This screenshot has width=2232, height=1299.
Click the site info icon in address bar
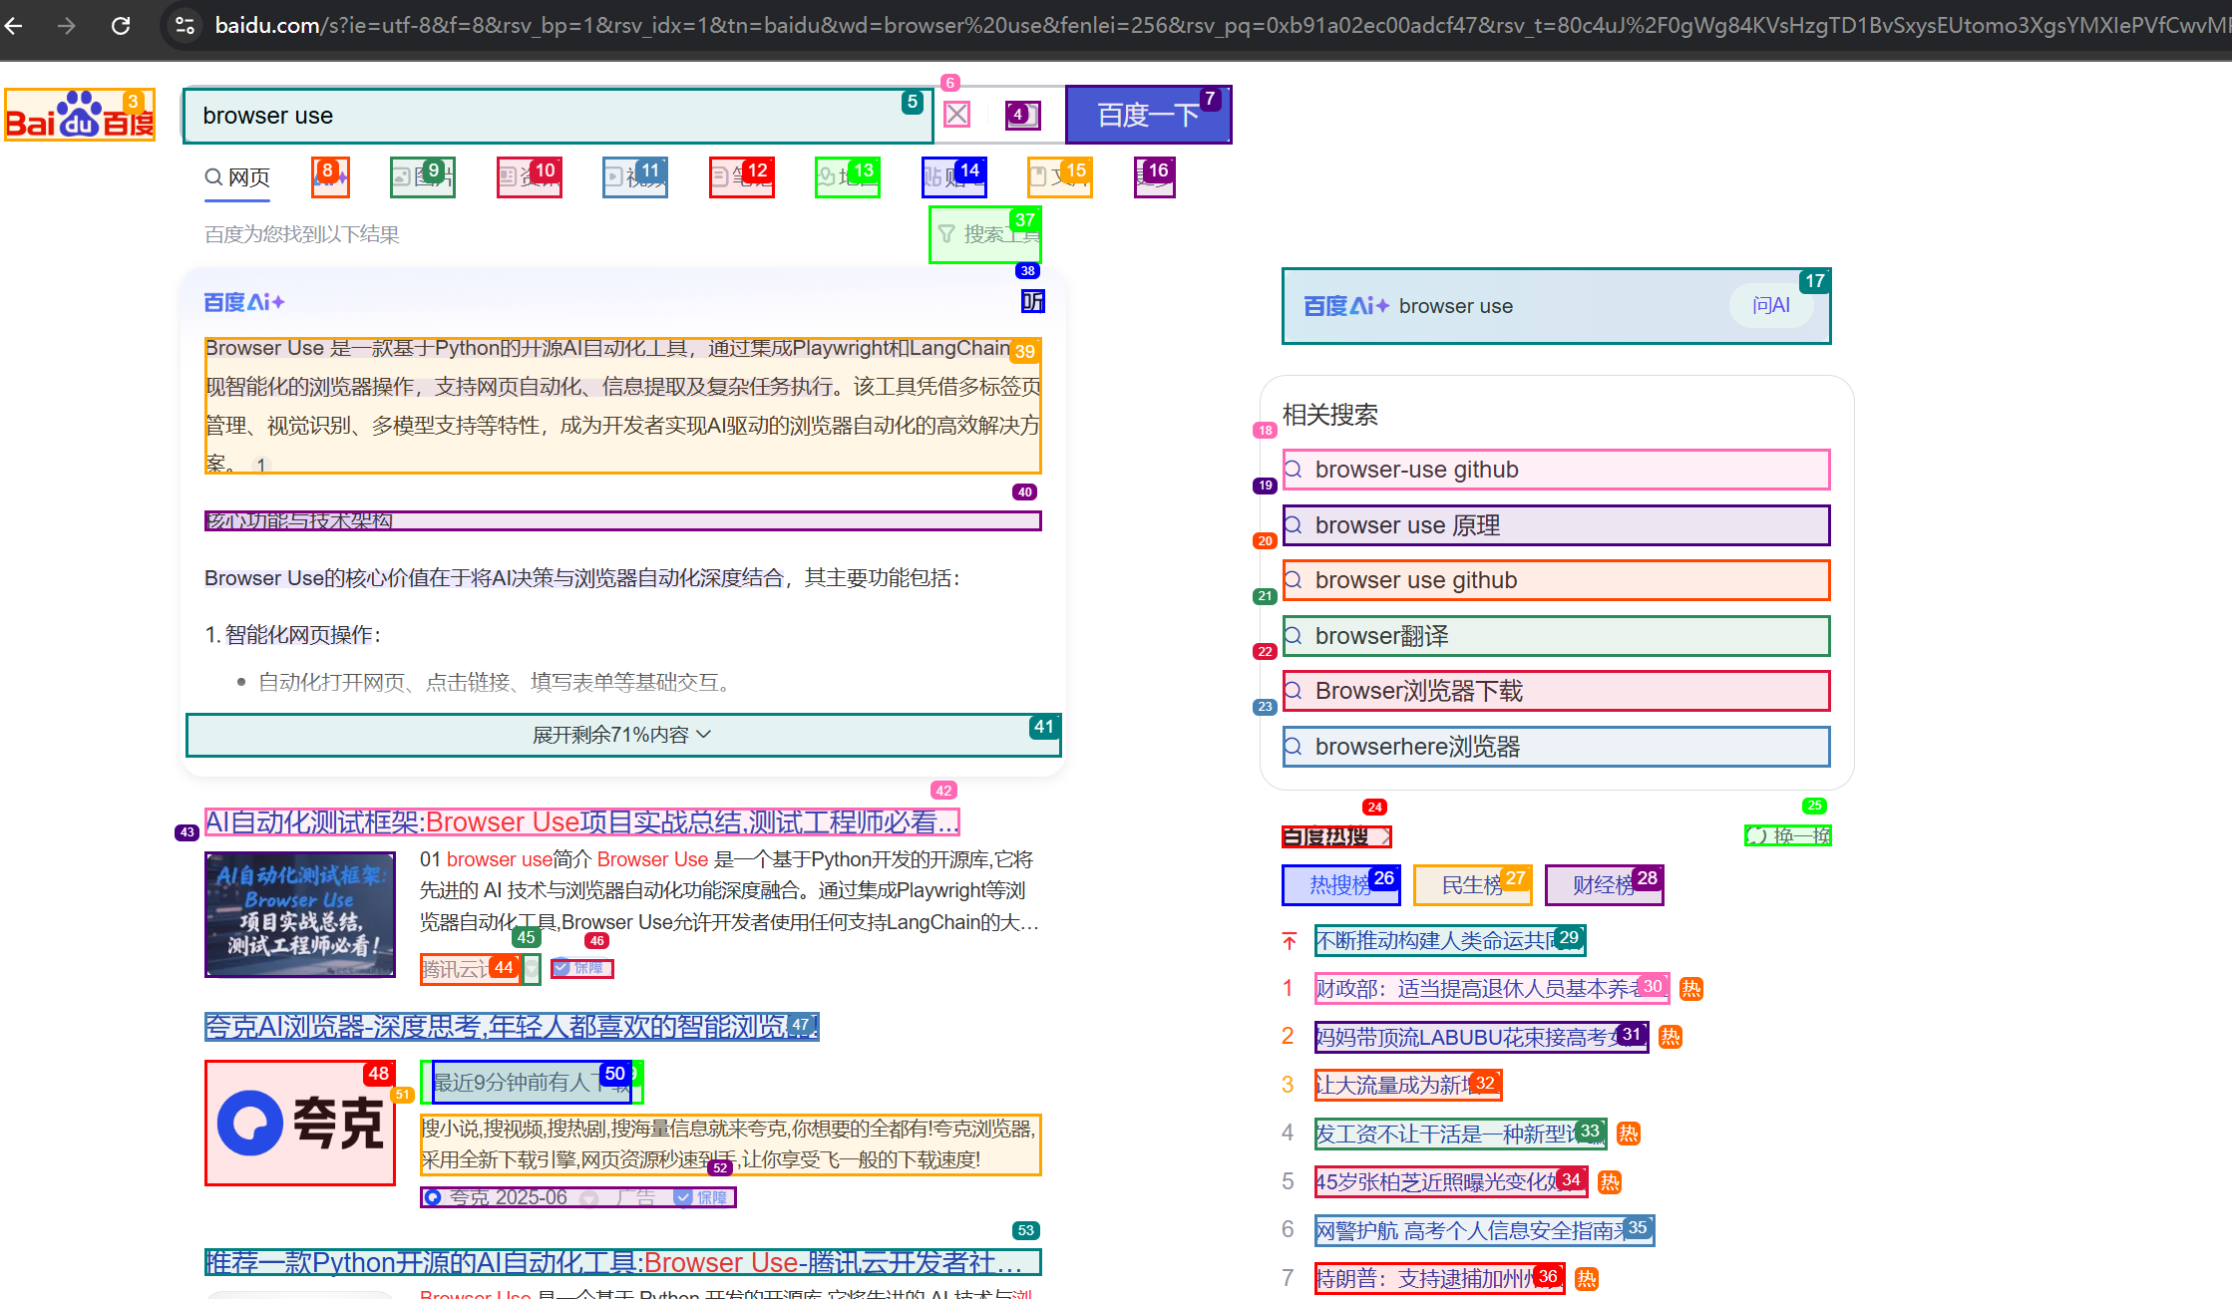tap(185, 25)
